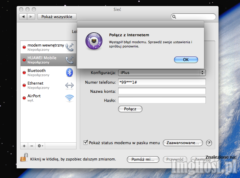Click the magnifying glass search icon

click(174, 17)
